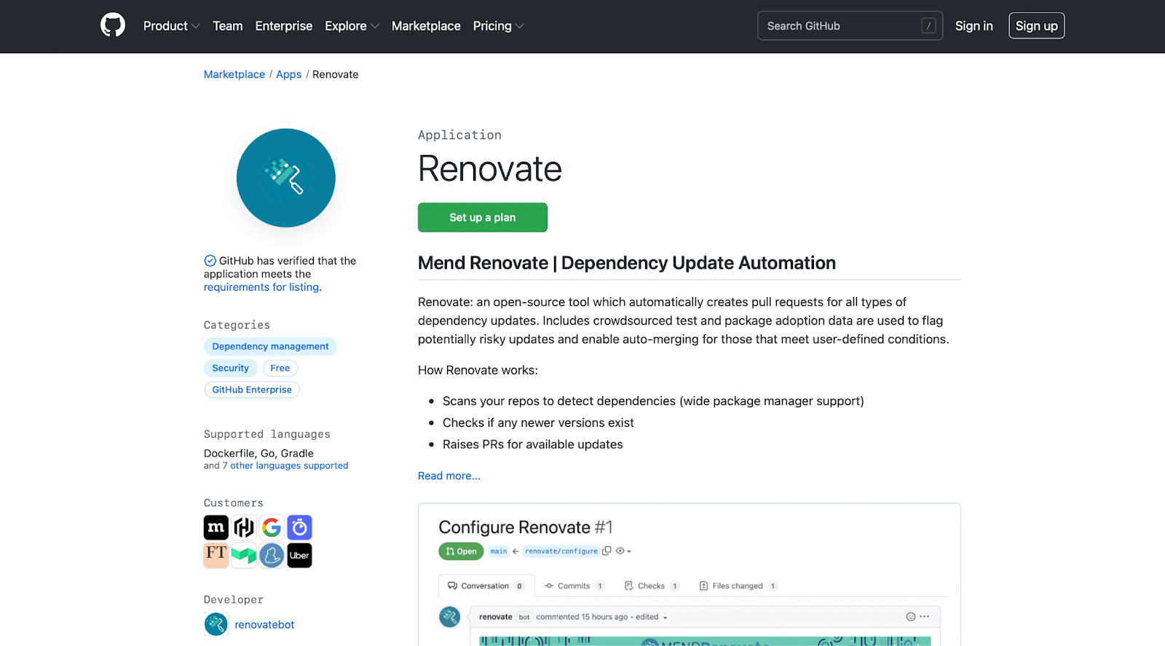Switch to the Commits tab

(x=574, y=586)
